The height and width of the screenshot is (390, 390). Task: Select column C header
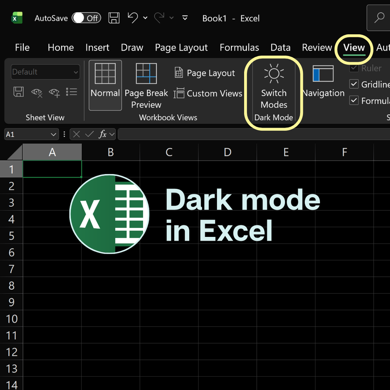[169, 152]
